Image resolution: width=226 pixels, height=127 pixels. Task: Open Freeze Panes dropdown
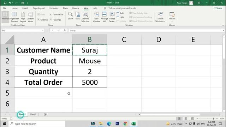[x=112, y=17]
